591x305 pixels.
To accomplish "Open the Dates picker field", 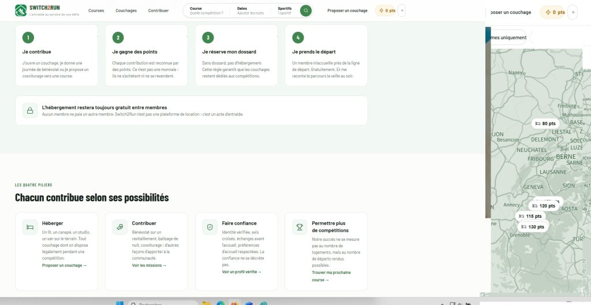I will point(250,10).
